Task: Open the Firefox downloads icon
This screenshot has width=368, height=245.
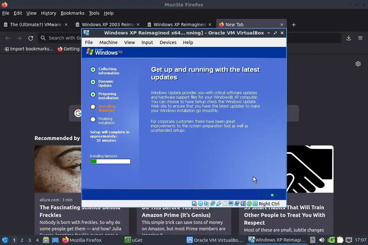Action: point(349,38)
